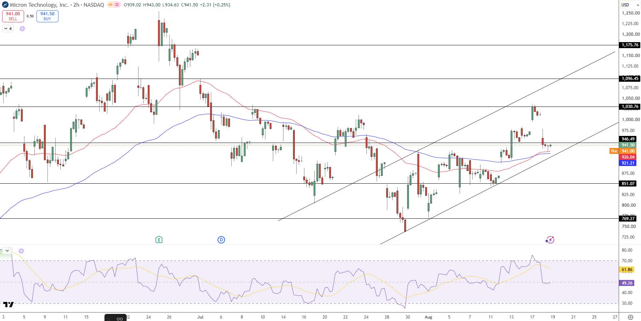Click the 0.50 spread value
The width and height of the screenshot is (641, 321).
[30, 16]
